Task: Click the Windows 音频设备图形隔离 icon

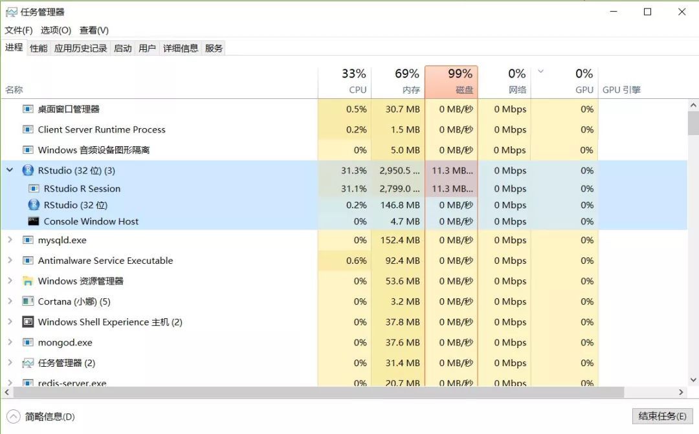Action: coord(28,150)
